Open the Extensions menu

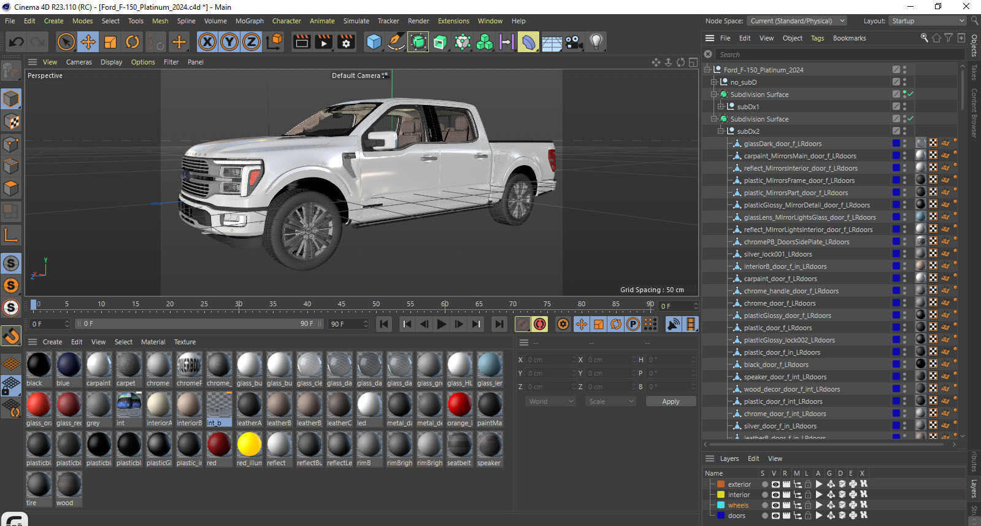click(453, 21)
